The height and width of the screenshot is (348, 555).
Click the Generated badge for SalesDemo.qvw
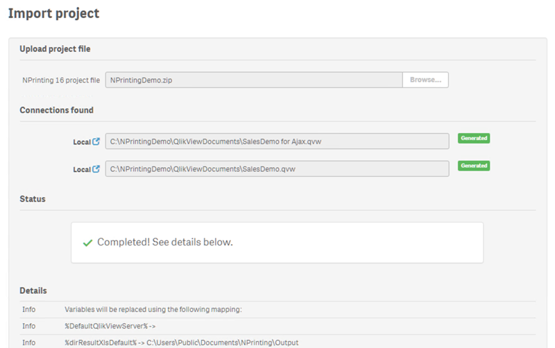tap(474, 166)
